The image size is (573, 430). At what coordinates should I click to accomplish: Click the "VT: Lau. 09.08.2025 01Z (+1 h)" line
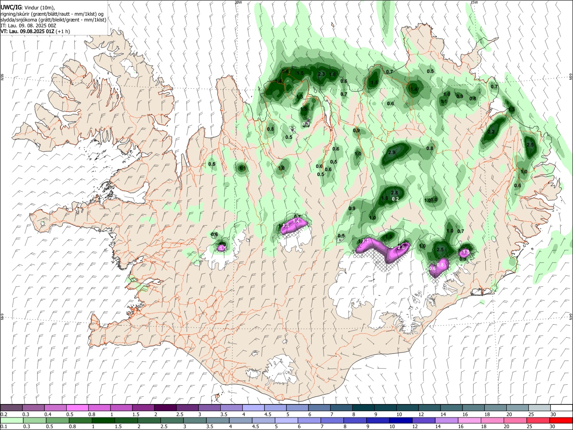pos(35,31)
